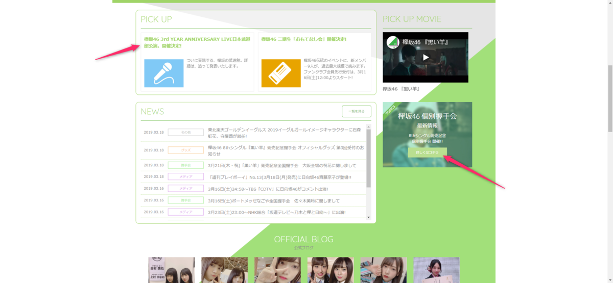
Task: Click the PICK UP section heading
Action: [156, 19]
